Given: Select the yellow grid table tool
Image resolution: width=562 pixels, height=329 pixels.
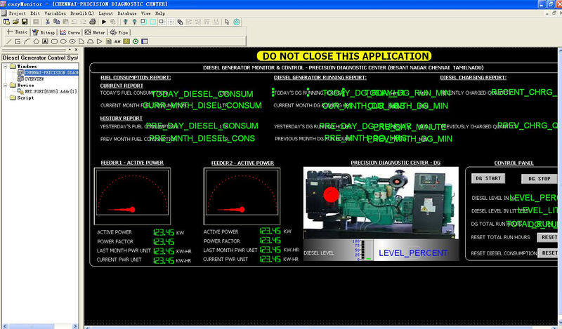Looking at the screenshot, I should [126, 41].
